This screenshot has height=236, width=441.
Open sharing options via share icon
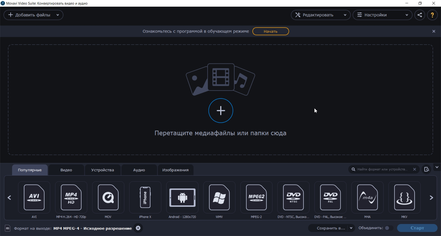(420, 15)
